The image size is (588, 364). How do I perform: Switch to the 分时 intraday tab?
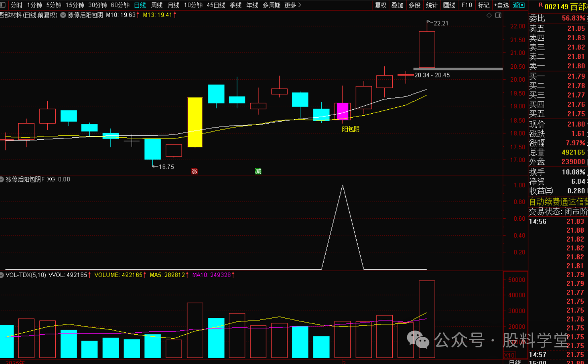(x=16, y=5)
